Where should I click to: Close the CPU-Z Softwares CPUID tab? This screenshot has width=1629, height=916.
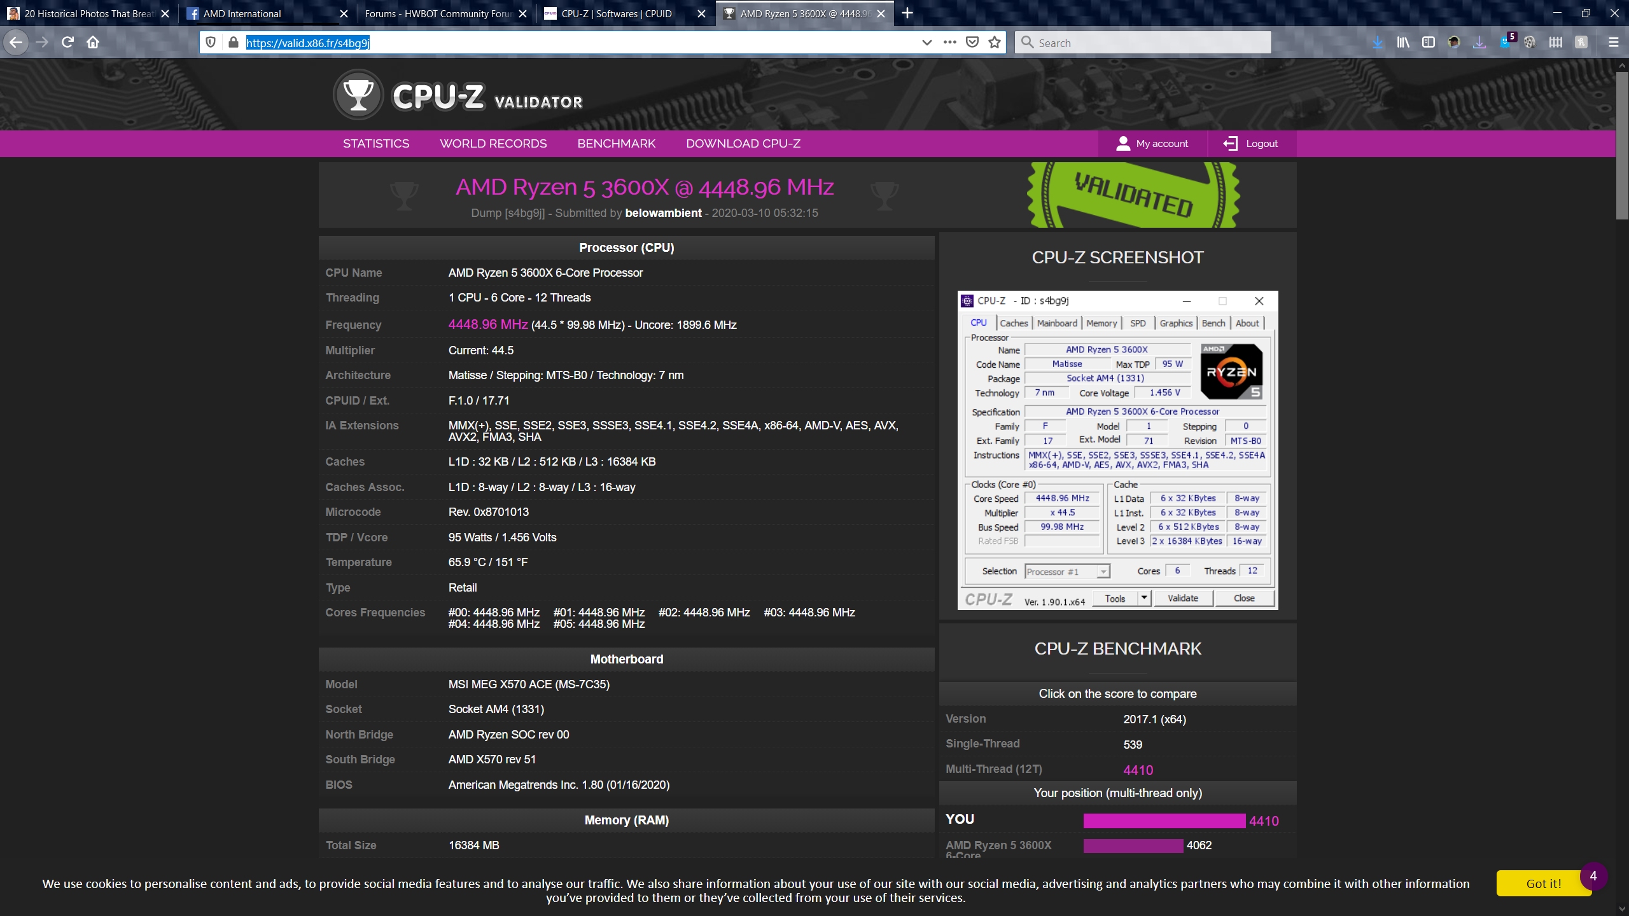(702, 14)
